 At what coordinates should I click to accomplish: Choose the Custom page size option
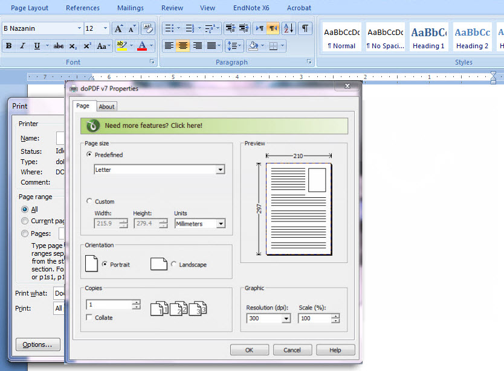[x=89, y=201]
